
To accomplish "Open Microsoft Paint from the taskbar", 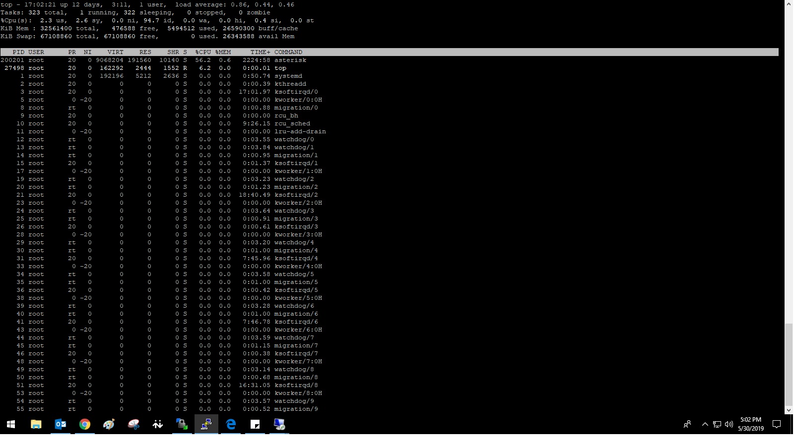I will click(109, 424).
